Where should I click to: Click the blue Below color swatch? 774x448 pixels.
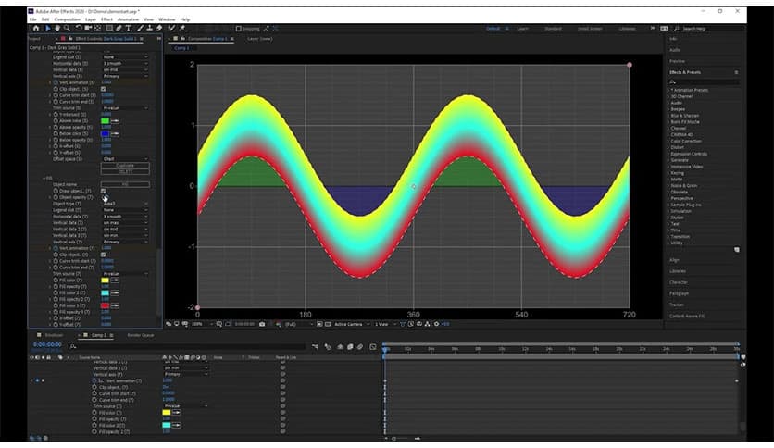[x=106, y=133]
